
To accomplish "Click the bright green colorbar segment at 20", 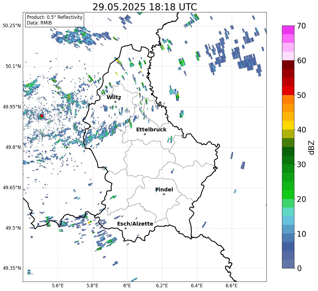I will coord(288,194).
